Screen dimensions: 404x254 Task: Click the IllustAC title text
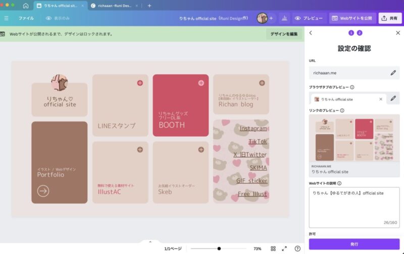(x=109, y=192)
